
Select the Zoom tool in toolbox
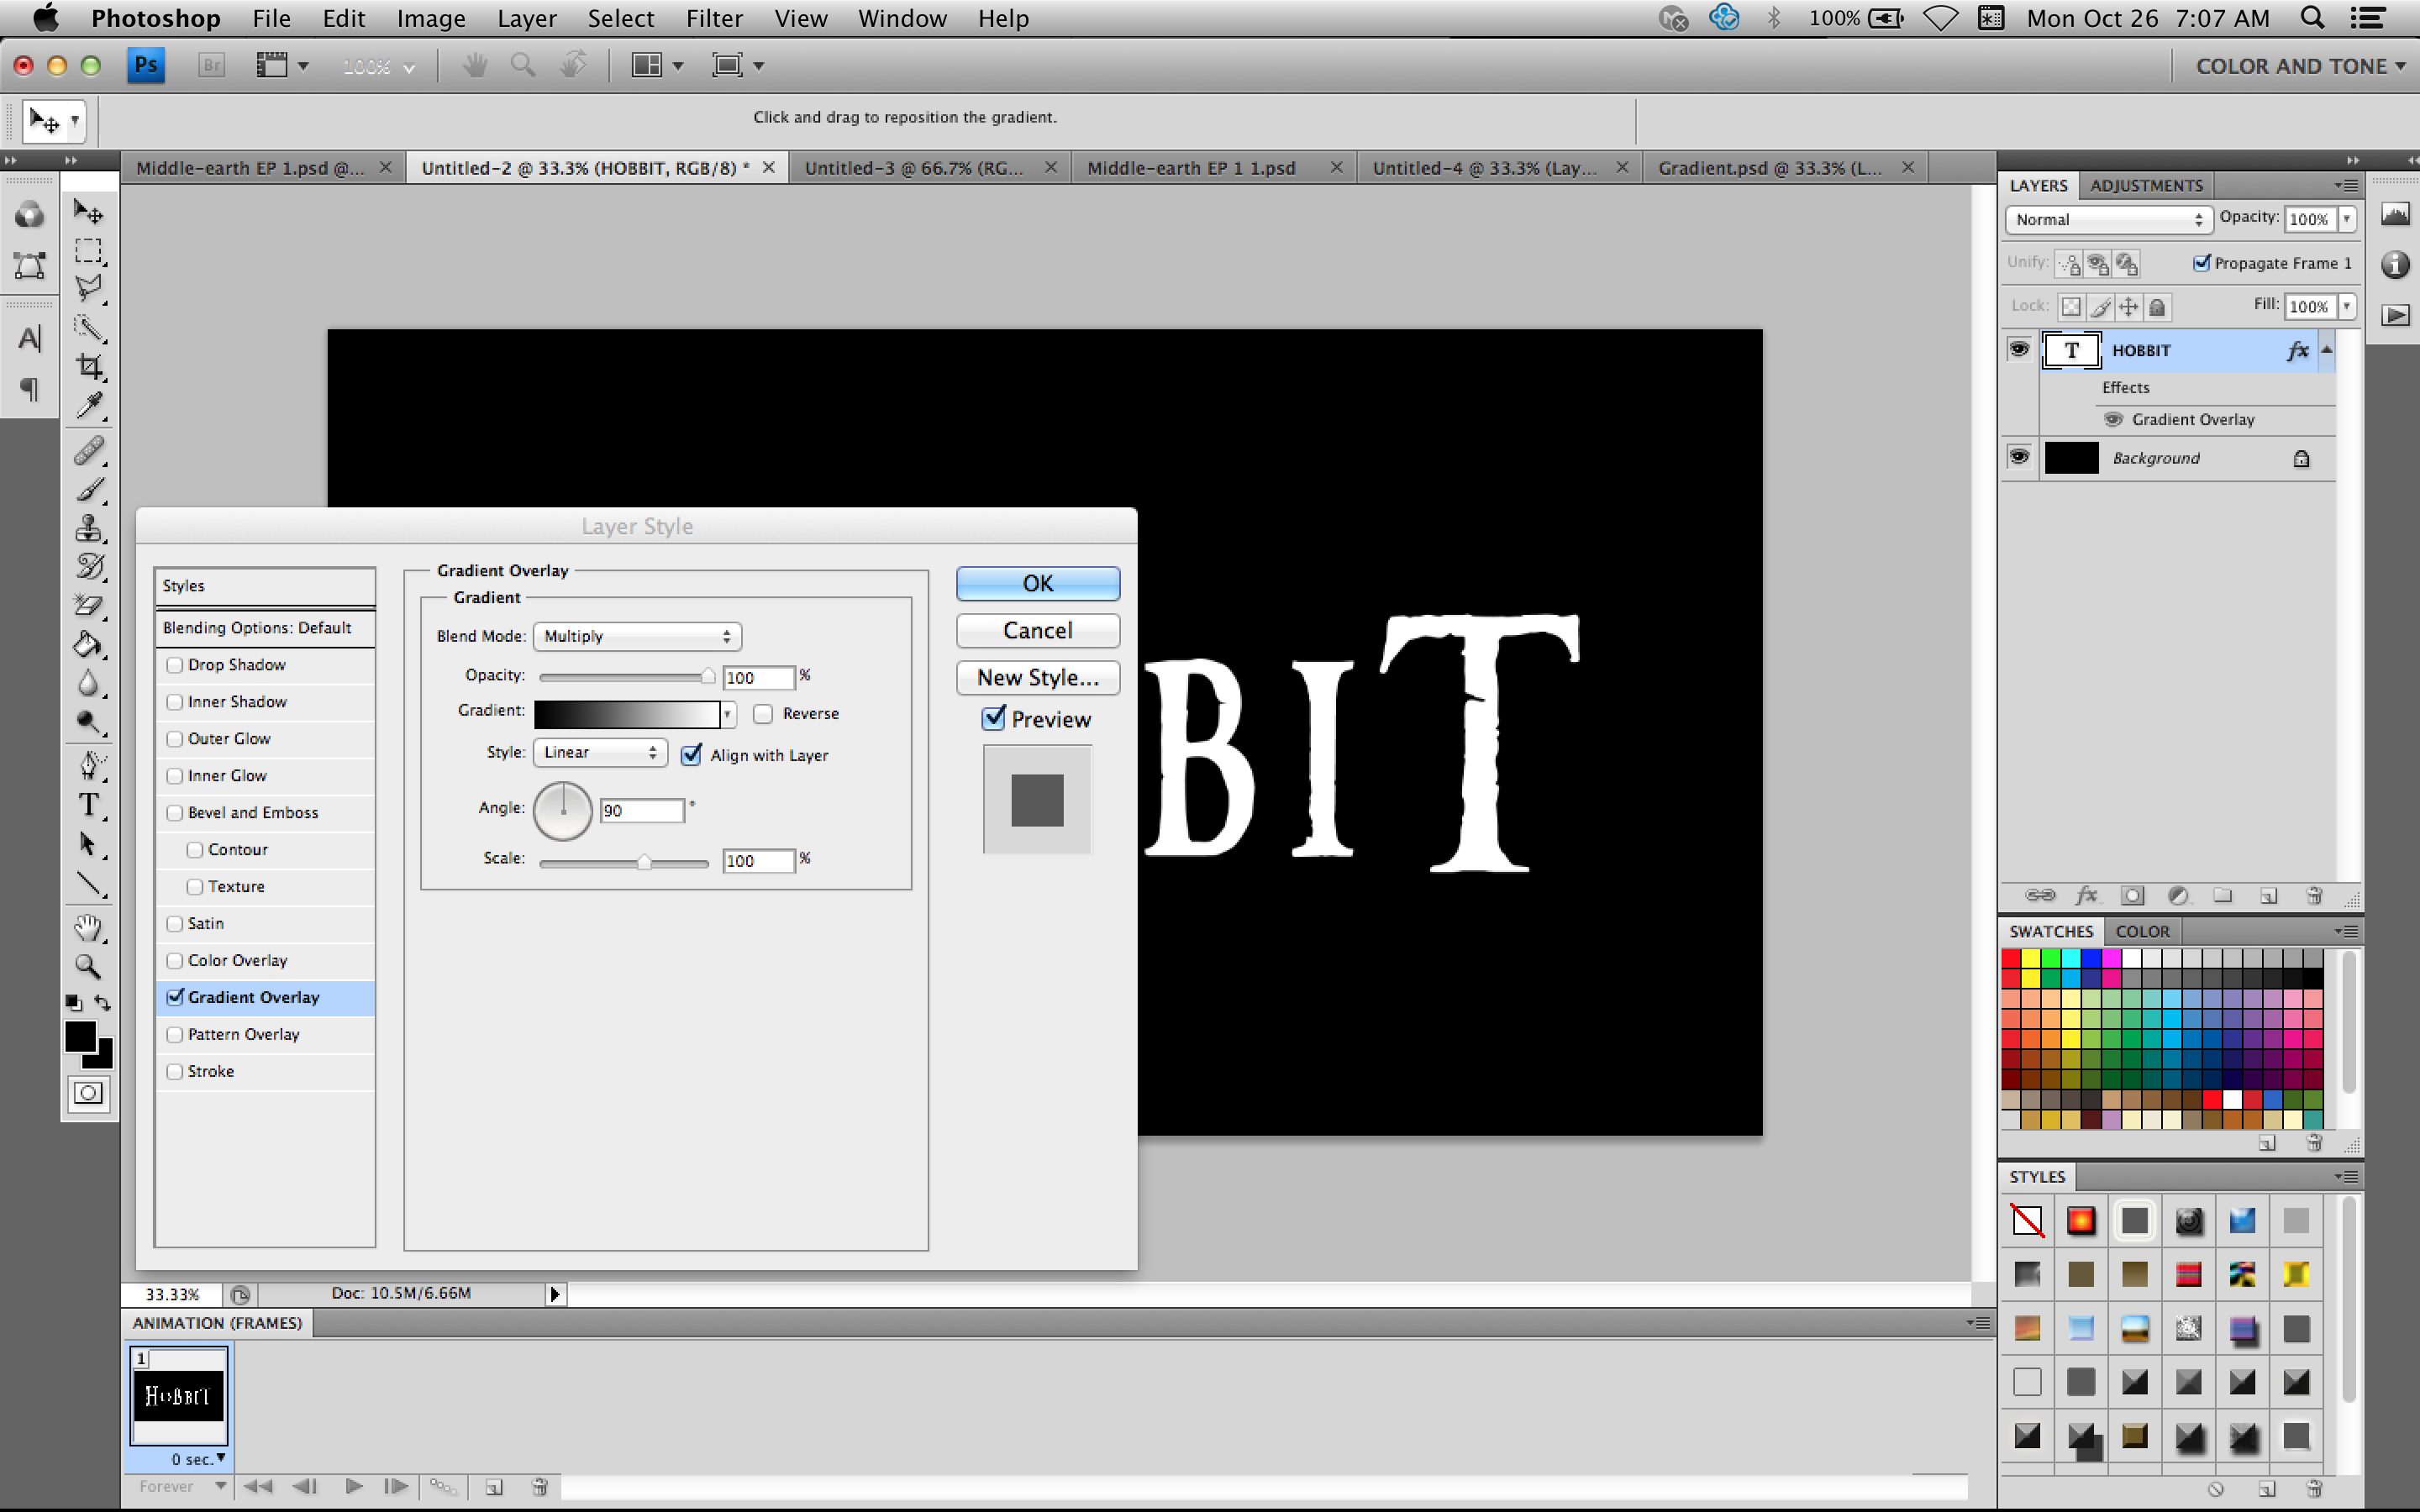pos(89,967)
